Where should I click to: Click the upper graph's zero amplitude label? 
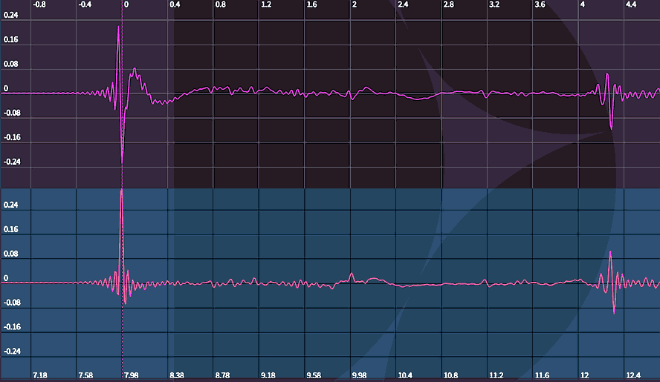click(6, 88)
